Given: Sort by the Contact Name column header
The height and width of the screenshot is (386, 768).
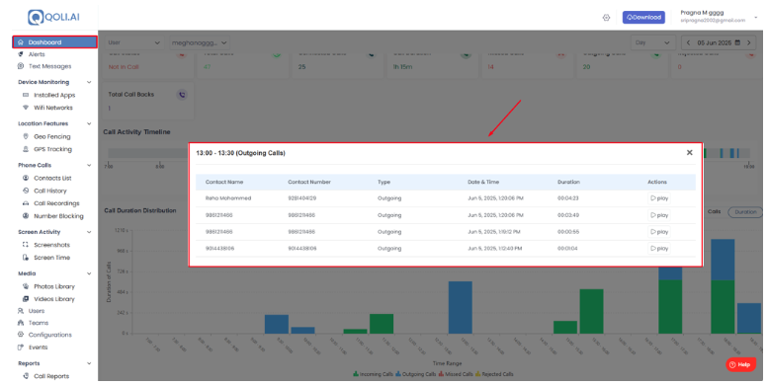Looking at the screenshot, I should click(223, 182).
